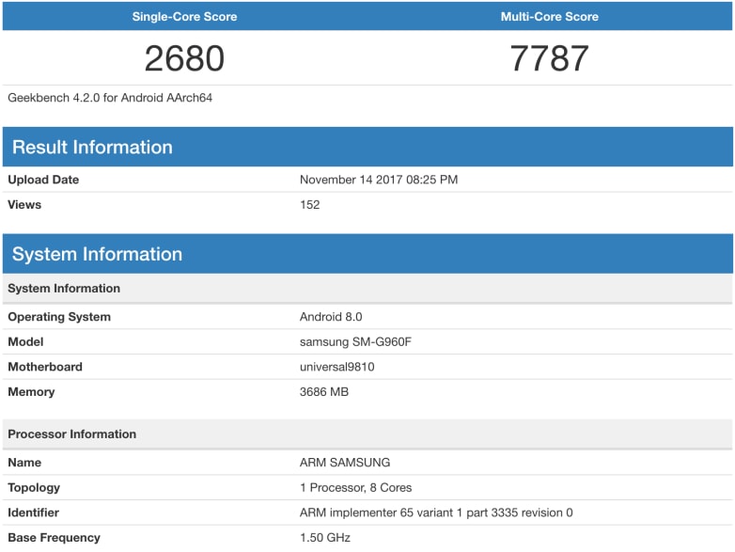Select the views count 152
The width and height of the screenshot is (735, 552).
(310, 204)
